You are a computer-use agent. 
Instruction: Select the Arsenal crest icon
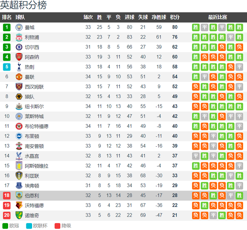[x=19, y=57]
